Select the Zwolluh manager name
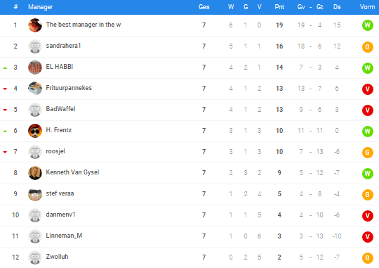The image size is (379, 268). (57, 257)
